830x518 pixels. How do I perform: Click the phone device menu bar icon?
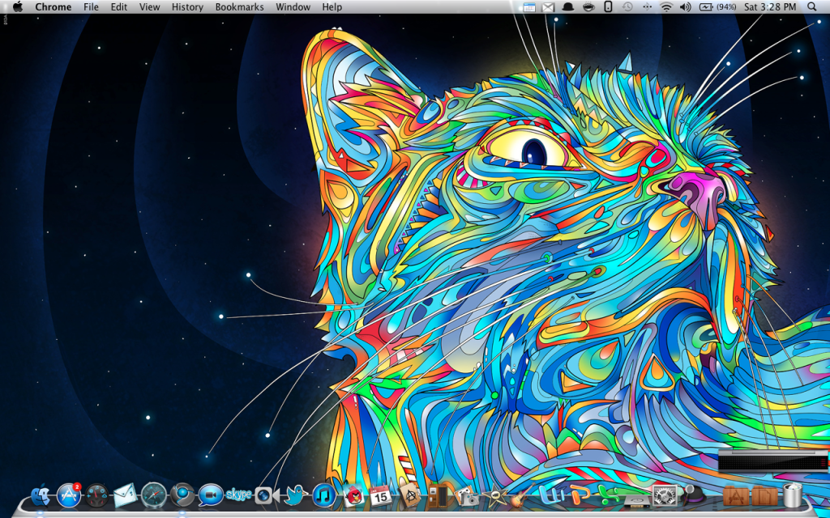pyautogui.click(x=608, y=6)
